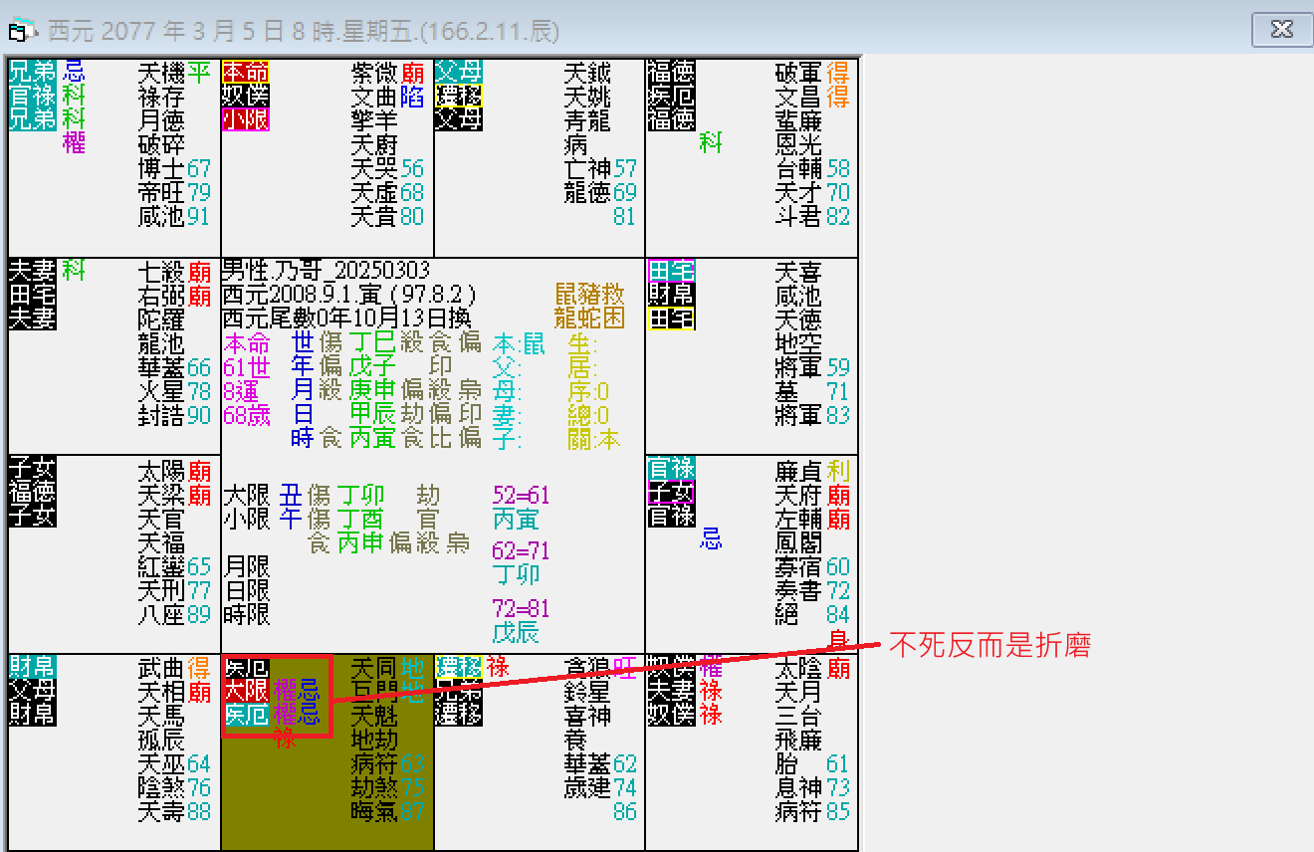Click the magenta 68歲 label in the center
Viewport: 1314px width, 852px height.
coord(245,413)
